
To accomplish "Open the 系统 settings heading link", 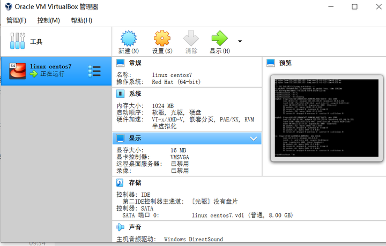I will tap(135, 94).
